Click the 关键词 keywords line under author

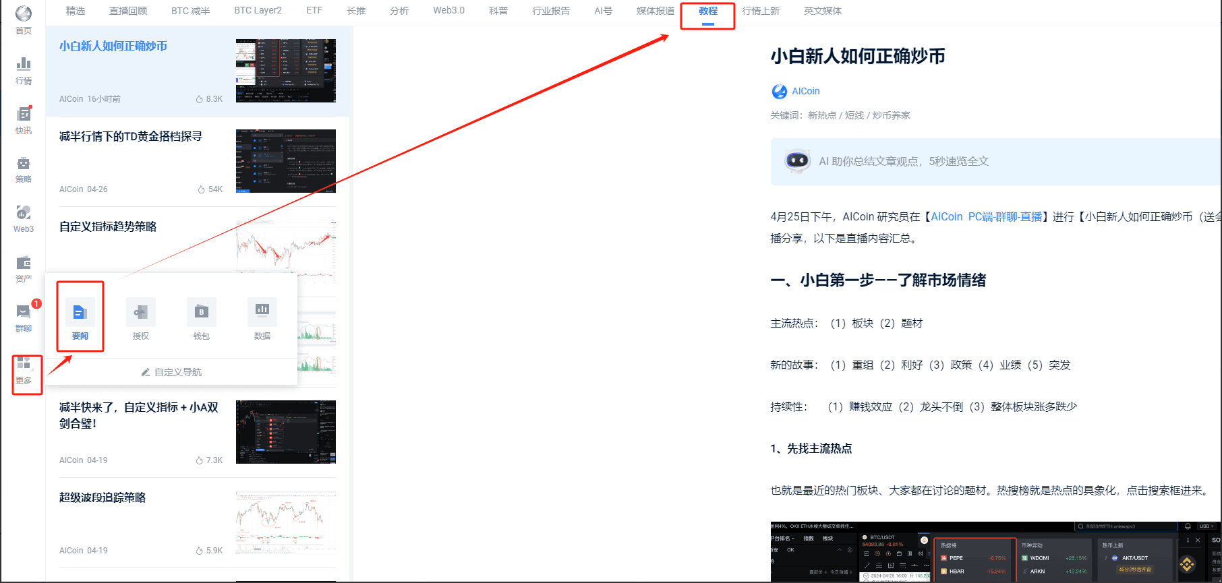pyautogui.click(x=840, y=116)
